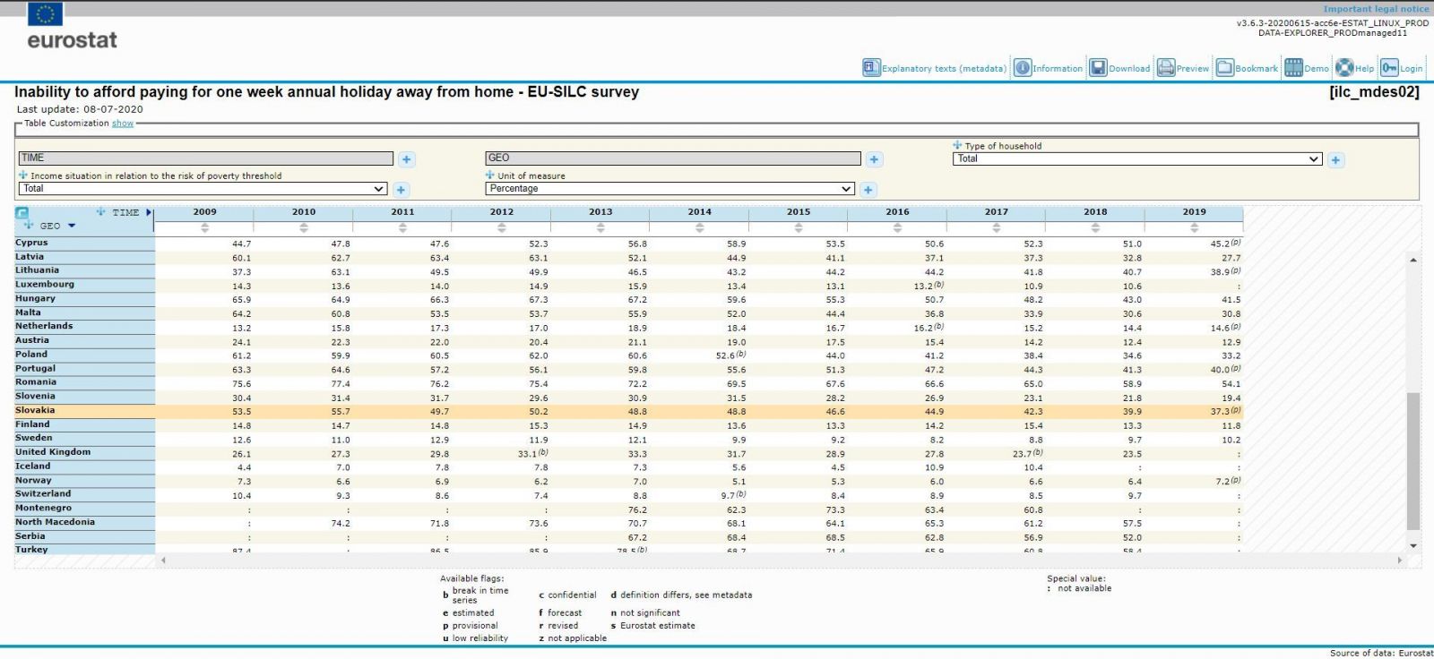Click Montenegro row header
The image size is (1434, 659).
[85, 508]
